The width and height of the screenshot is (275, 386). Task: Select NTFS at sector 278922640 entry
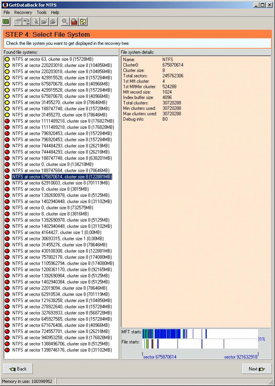point(62,307)
